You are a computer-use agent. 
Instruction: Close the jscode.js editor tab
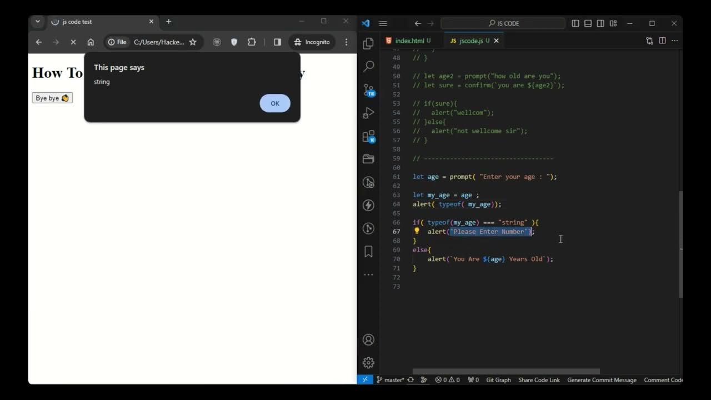tap(497, 41)
